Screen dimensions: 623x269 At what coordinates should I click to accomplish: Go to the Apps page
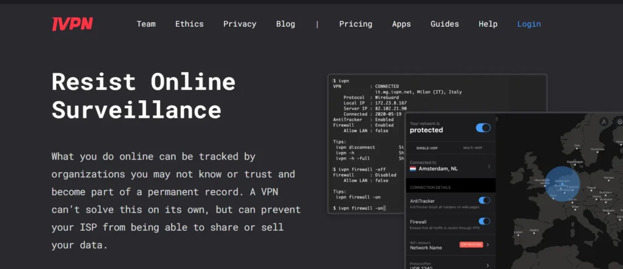click(x=402, y=24)
